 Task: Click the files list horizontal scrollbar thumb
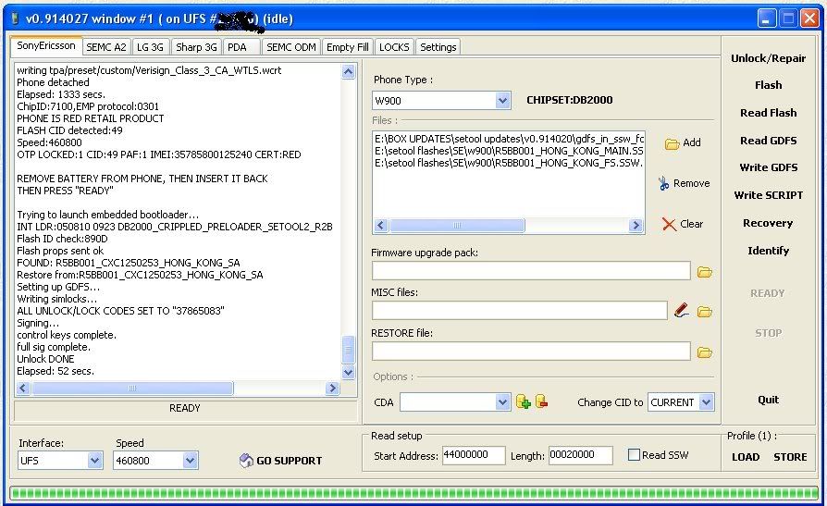pyautogui.click(x=457, y=226)
